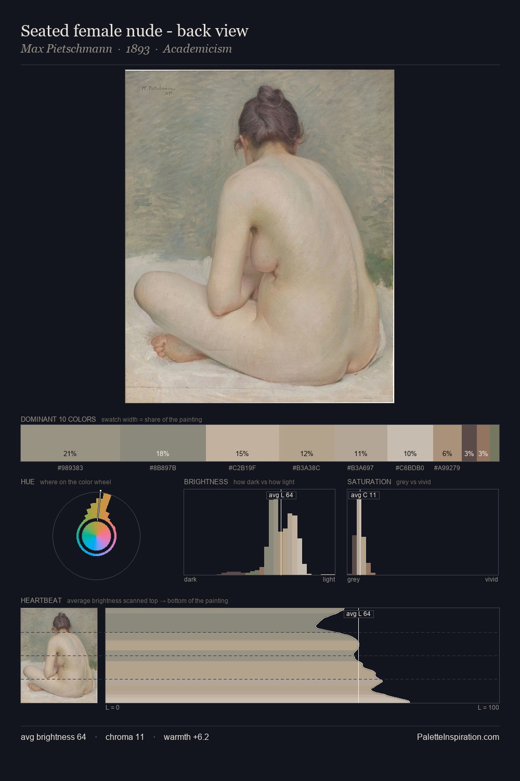Click the hex code '#B3A697'
Viewport: 520px width, 781px height.
pyautogui.click(x=360, y=468)
